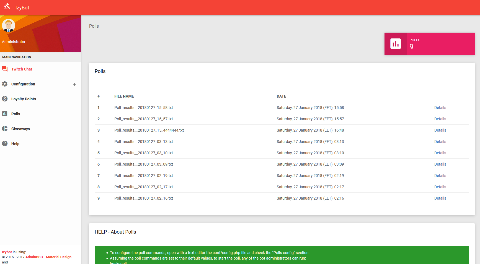This screenshot has height=264, width=480.
Task: Open Details for Poll_results__20180127_15_57.txt
Action: tap(440, 119)
